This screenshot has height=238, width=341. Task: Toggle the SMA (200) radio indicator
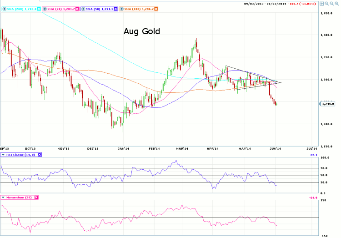coord(4,9)
